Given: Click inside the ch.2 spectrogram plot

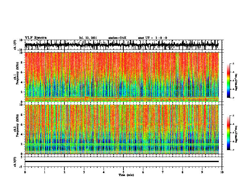Looking at the screenshot, I should [122, 129].
